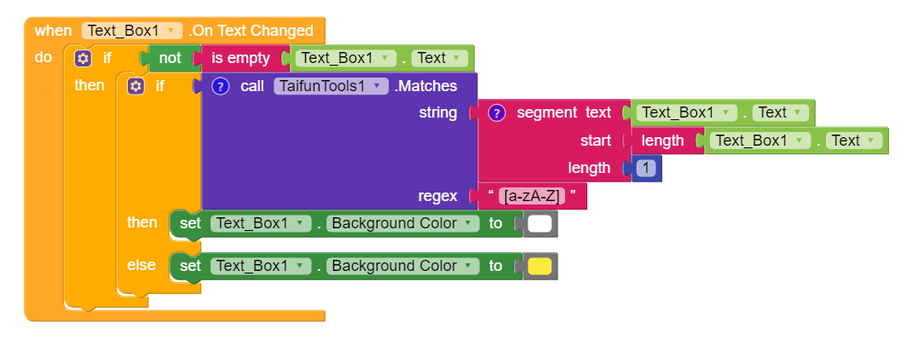The height and width of the screenshot is (351, 906).
Task: Select the length block in start row
Action: (x=661, y=141)
